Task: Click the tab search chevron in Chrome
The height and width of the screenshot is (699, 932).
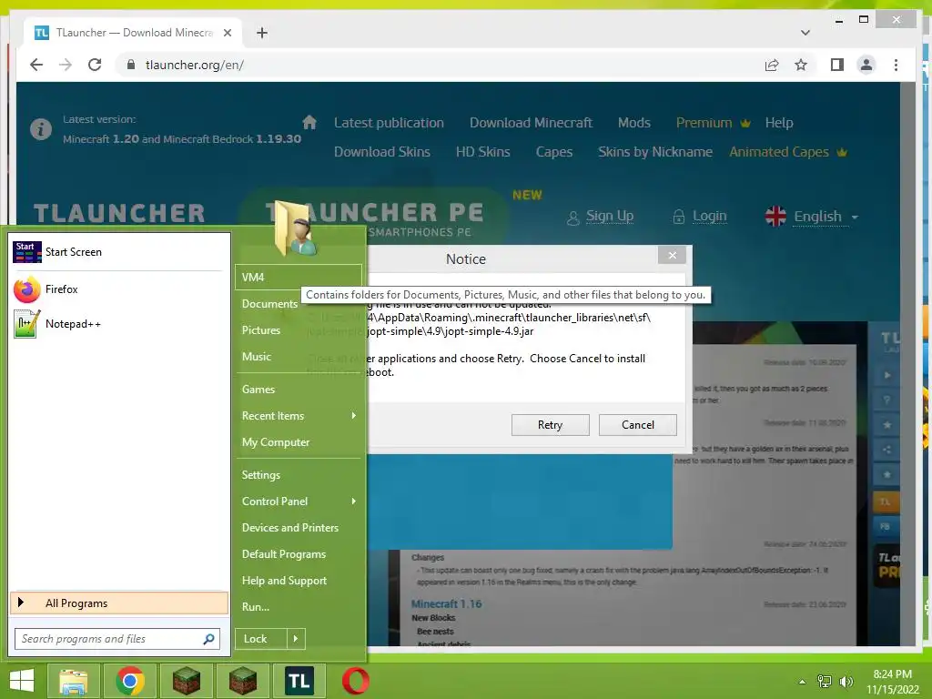Action: pos(805,33)
